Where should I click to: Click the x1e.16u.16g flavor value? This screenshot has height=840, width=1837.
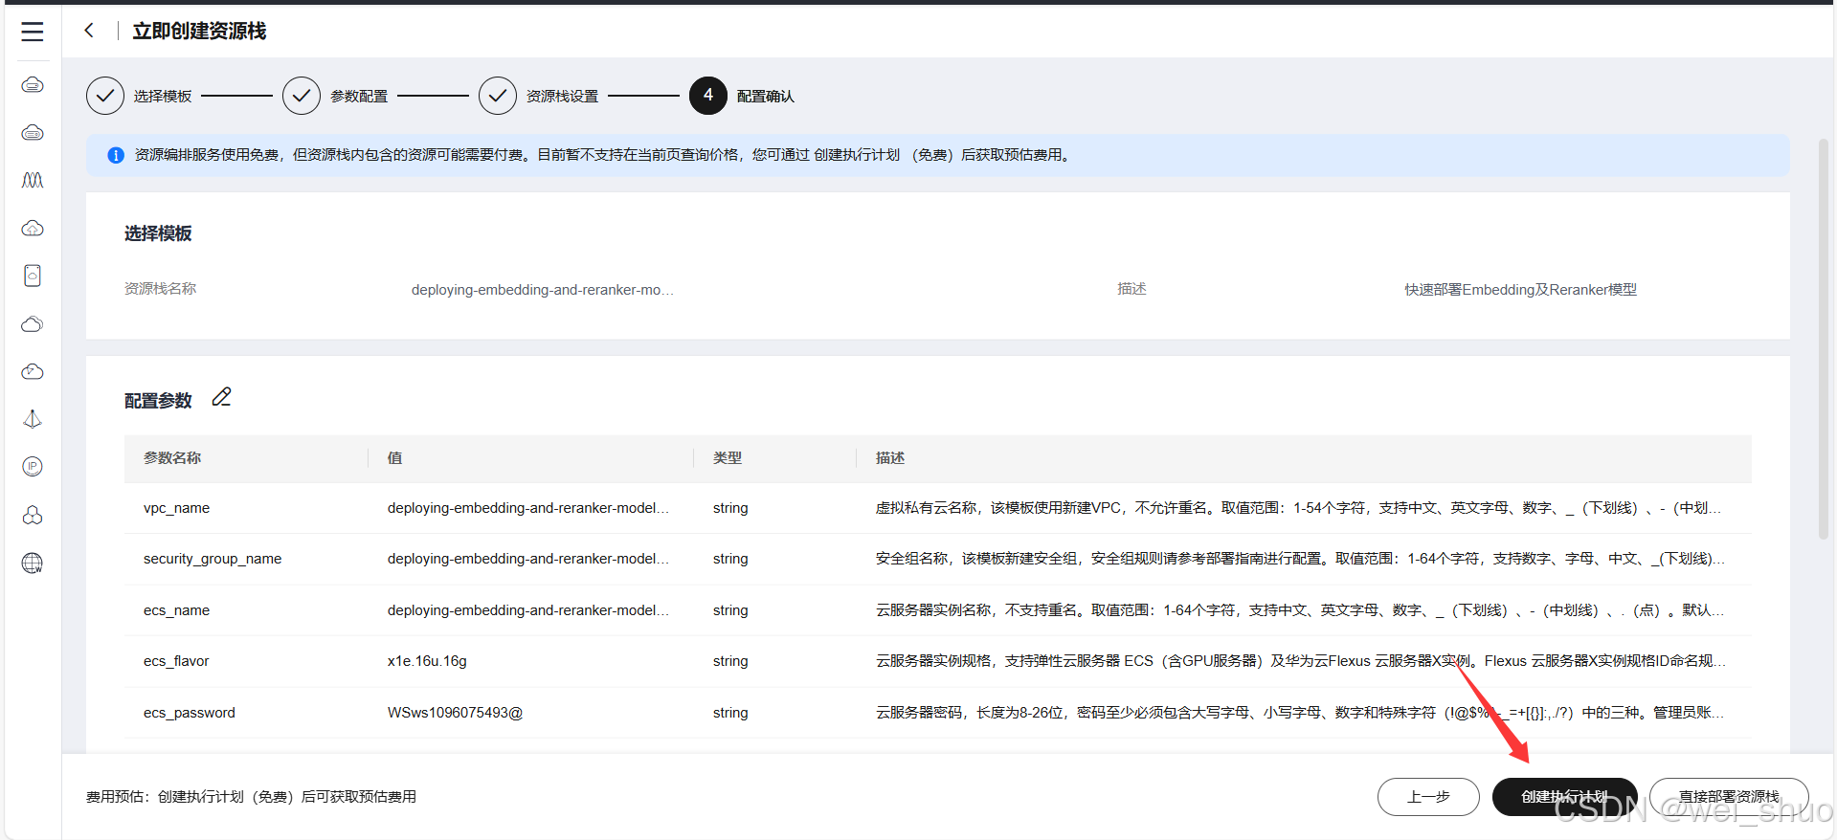(x=427, y=661)
